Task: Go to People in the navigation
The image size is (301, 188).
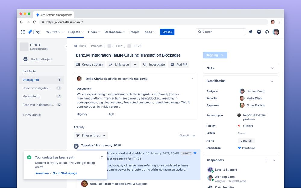Action: click(135, 32)
